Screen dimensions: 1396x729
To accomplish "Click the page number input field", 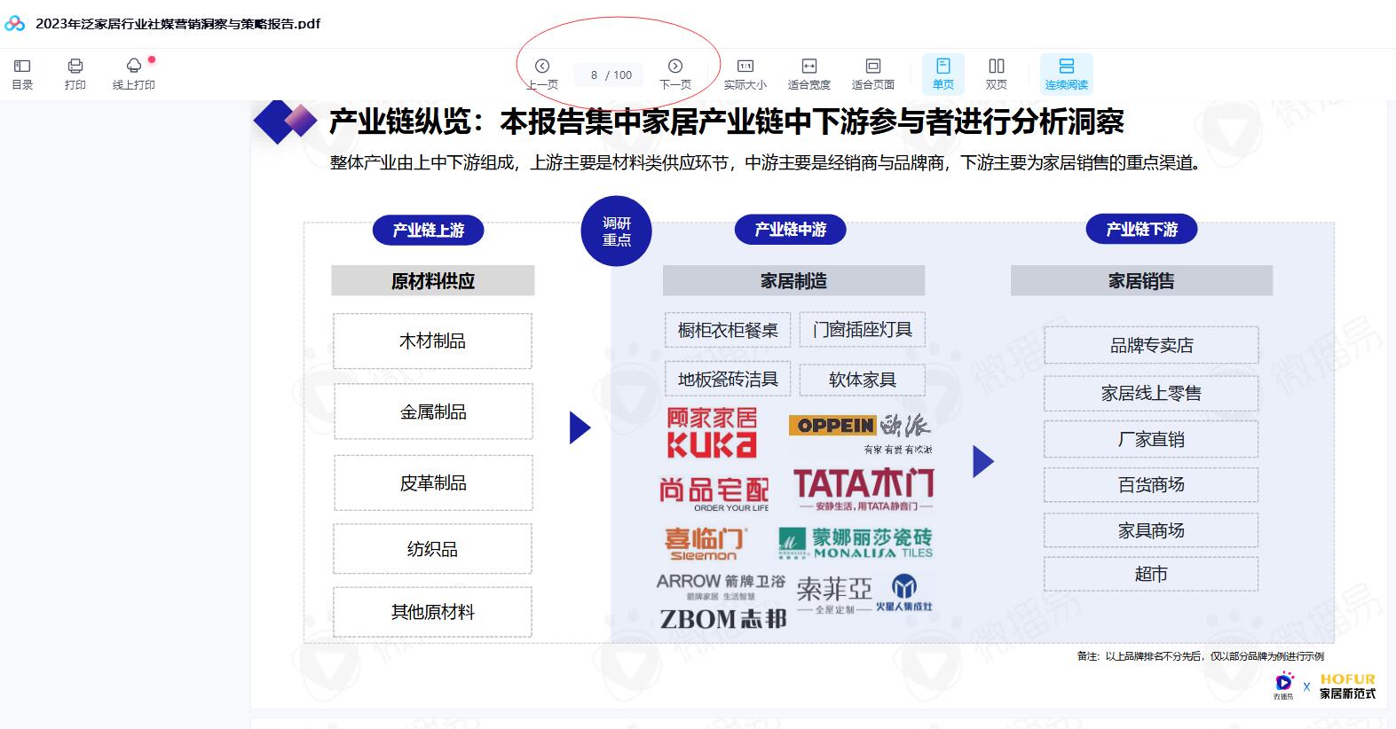I will click(x=595, y=75).
